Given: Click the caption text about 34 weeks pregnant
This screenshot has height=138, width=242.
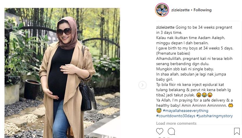Looking at the screenshot, I should pyautogui.click(x=194, y=30).
